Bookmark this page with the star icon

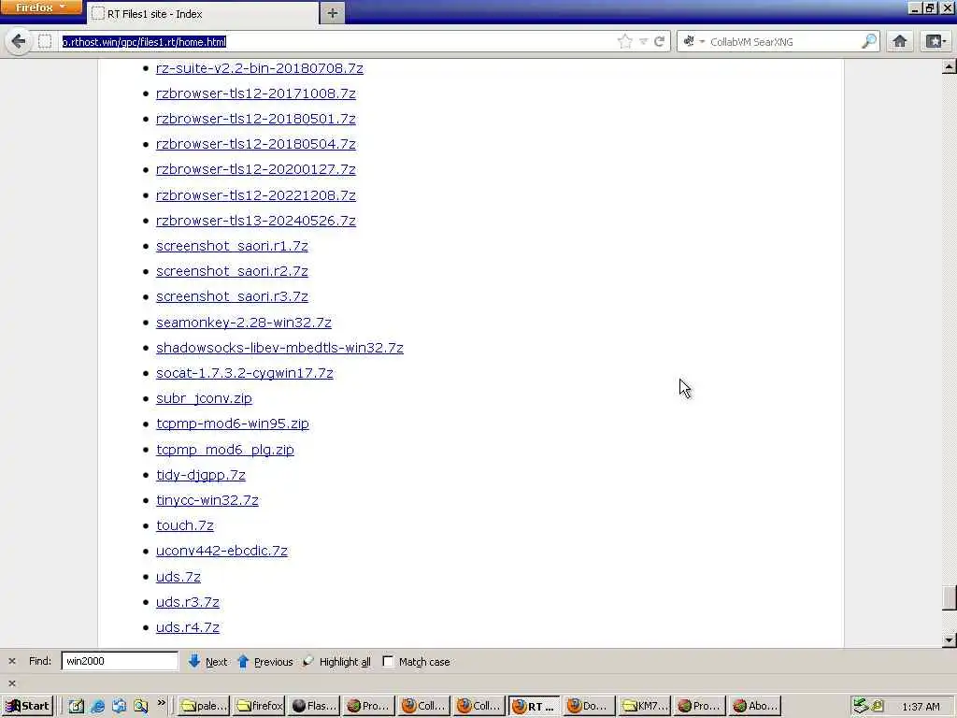coord(624,41)
